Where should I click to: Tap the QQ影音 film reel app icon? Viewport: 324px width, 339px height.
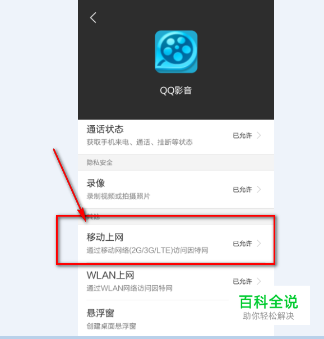(x=176, y=52)
